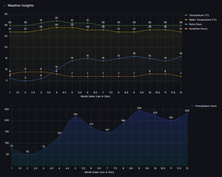Image resolution: width=222 pixels, height=177 pixels.
Task: Select the precipitation low point labeled 50
Action: point(27,154)
